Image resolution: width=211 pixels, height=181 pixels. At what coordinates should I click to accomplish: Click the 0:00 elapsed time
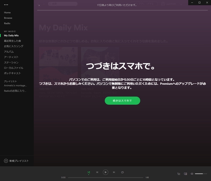coord(63,178)
